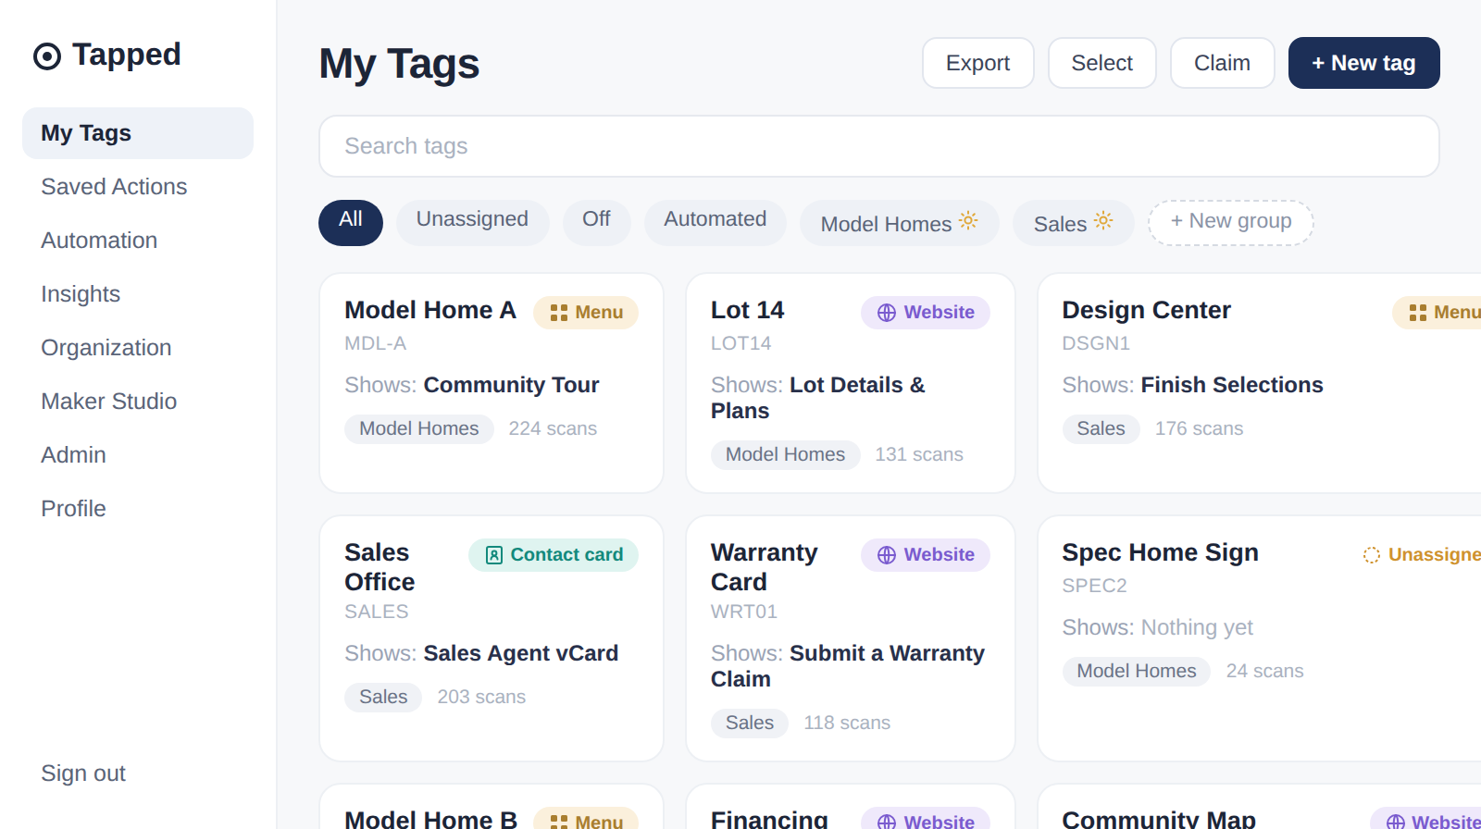The image size is (1481, 829).
Task: Click Model Homes label on Model Home A card
Action: pyautogui.click(x=419, y=428)
